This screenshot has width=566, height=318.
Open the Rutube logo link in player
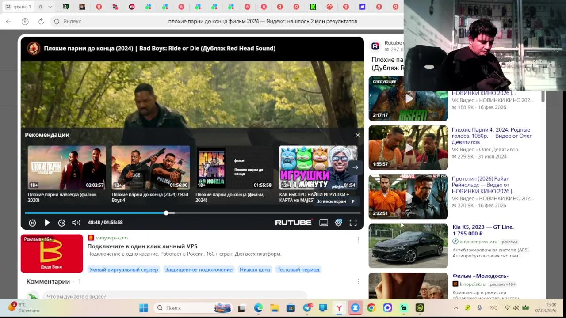[x=294, y=222]
